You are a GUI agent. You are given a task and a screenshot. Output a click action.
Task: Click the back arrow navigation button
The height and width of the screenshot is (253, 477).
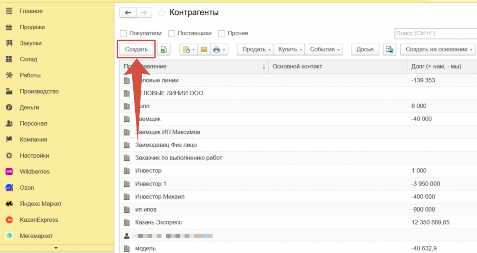pos(128,13)
